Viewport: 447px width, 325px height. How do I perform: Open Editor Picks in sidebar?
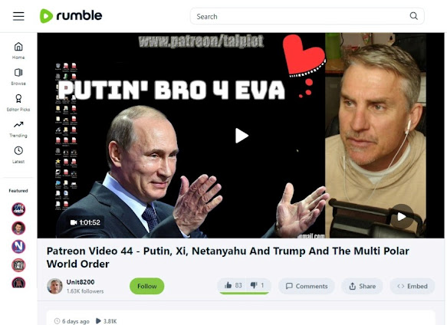pyautogui.click(x=18, y=103)
